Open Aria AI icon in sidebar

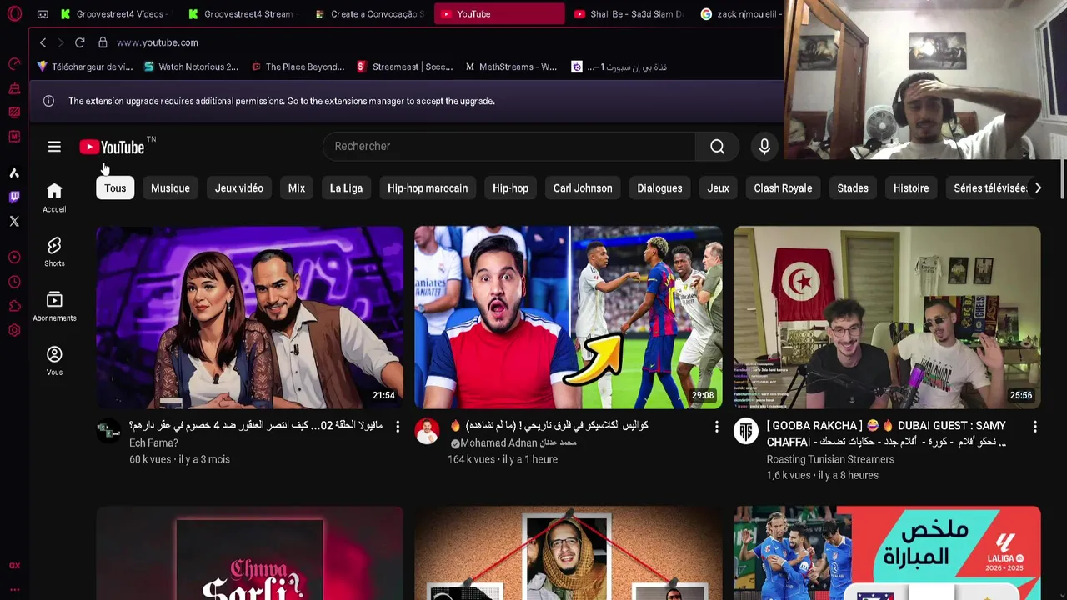tap(14, 172)
